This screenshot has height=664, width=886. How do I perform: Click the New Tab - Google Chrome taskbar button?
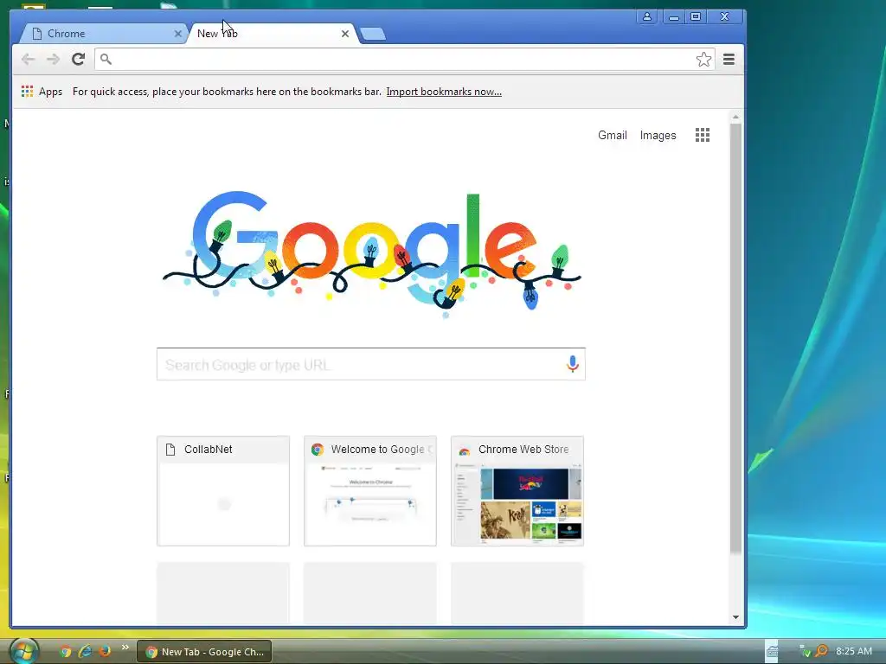204,652
